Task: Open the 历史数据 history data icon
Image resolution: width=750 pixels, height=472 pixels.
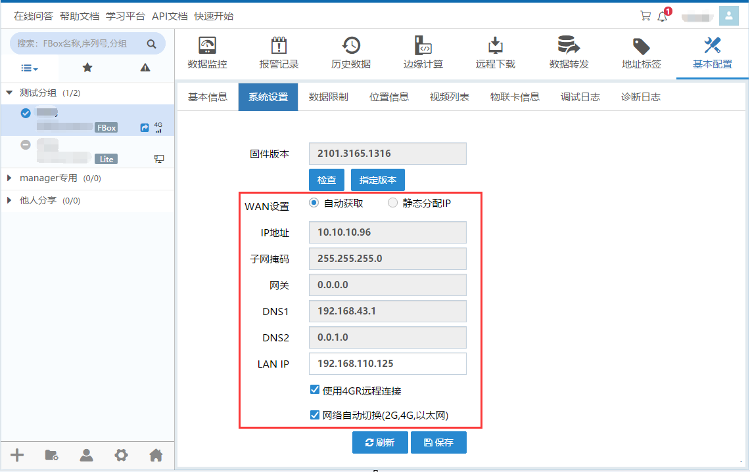Action: [x=351, y=46]
